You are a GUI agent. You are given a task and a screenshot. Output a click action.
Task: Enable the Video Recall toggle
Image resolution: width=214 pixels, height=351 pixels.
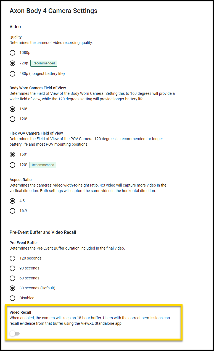(14, 334)
